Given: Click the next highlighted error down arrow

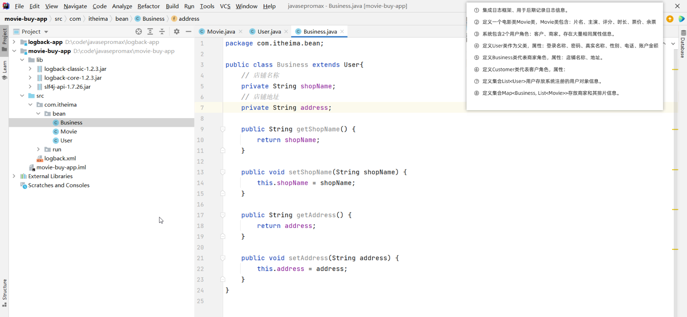Looking at the screenshot, I should coord(673,44).
